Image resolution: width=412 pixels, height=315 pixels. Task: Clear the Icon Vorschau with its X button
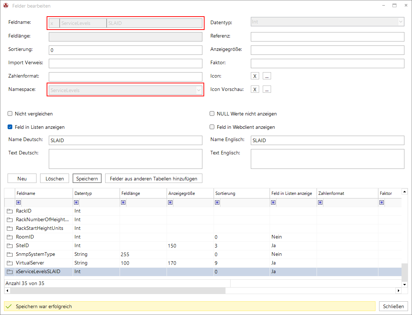[255, 89]
